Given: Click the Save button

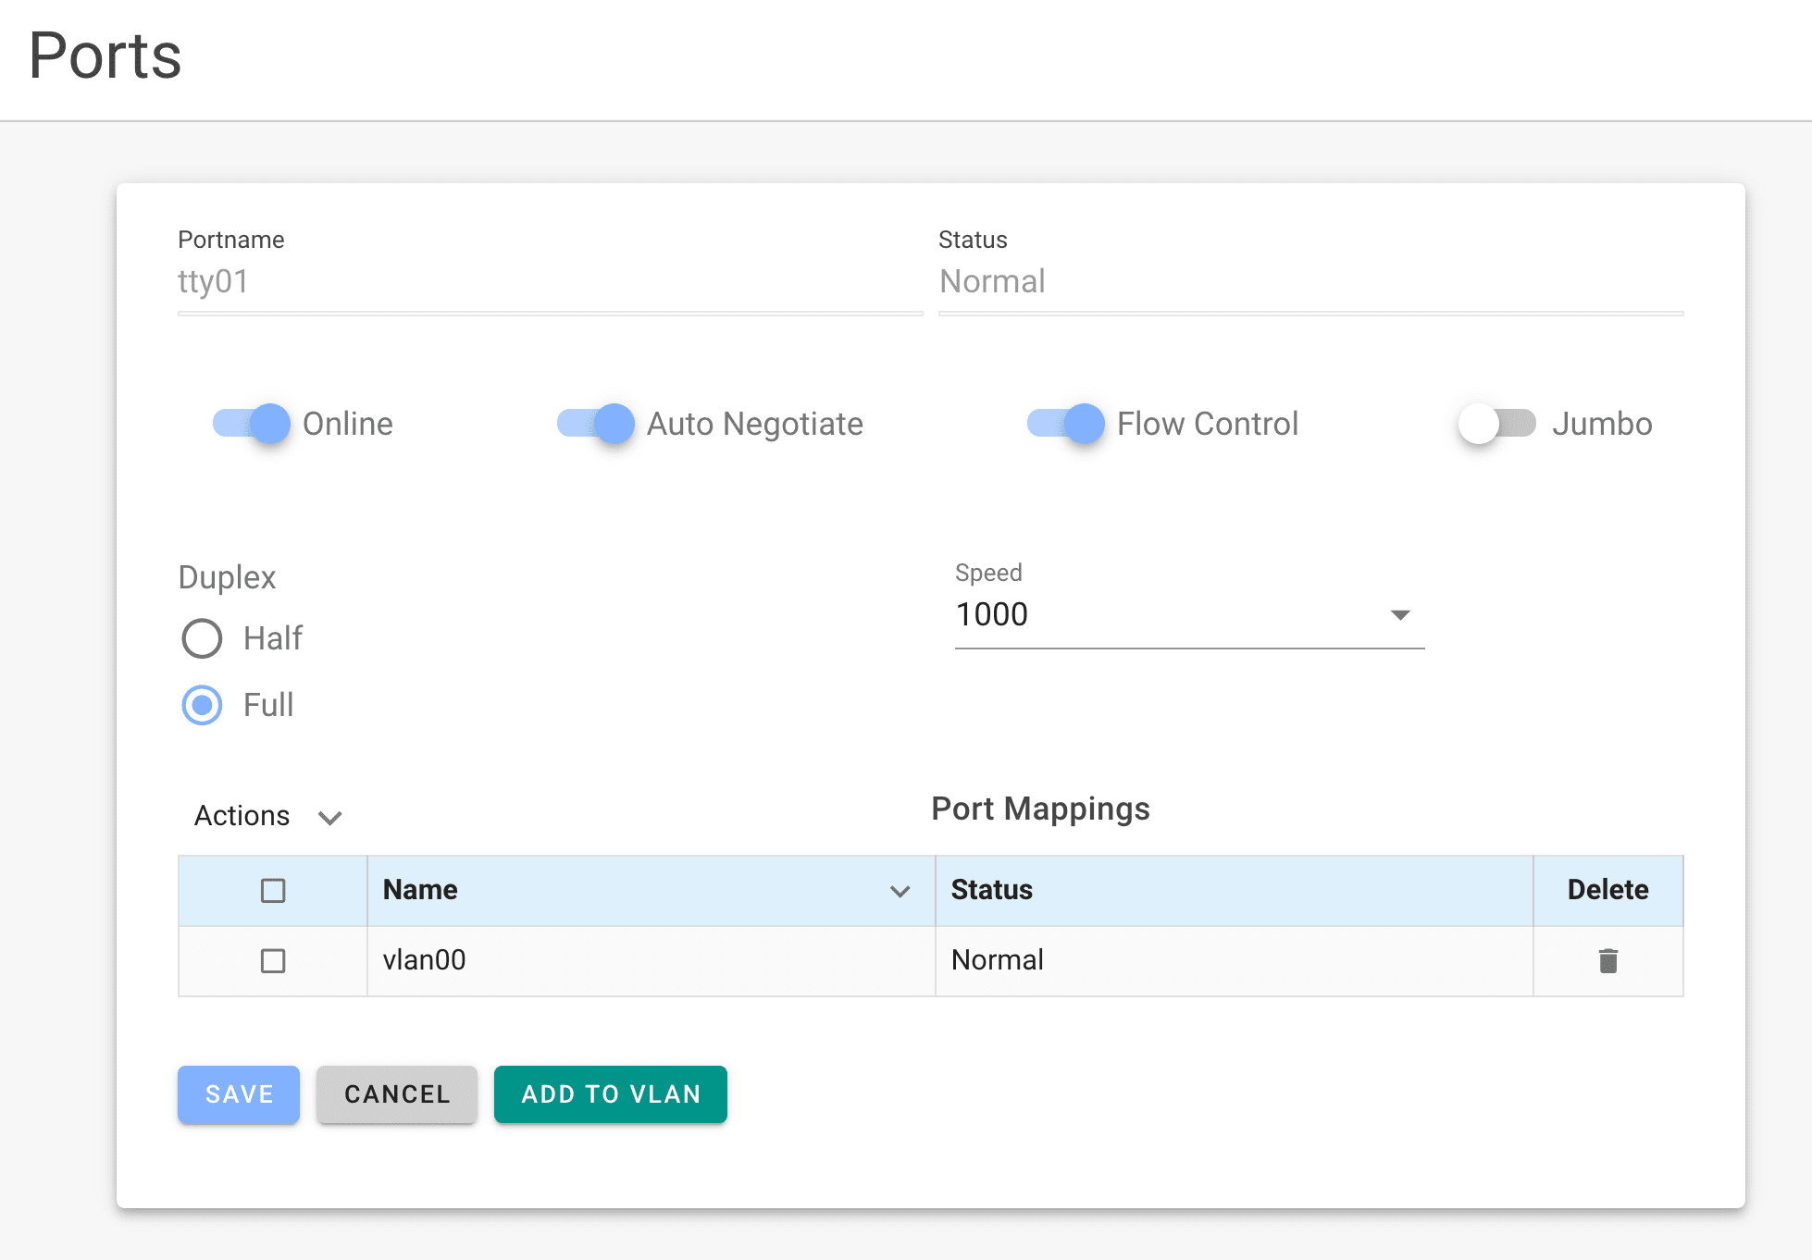Looking at the screenshot, I should click(x=239, y=1094).
